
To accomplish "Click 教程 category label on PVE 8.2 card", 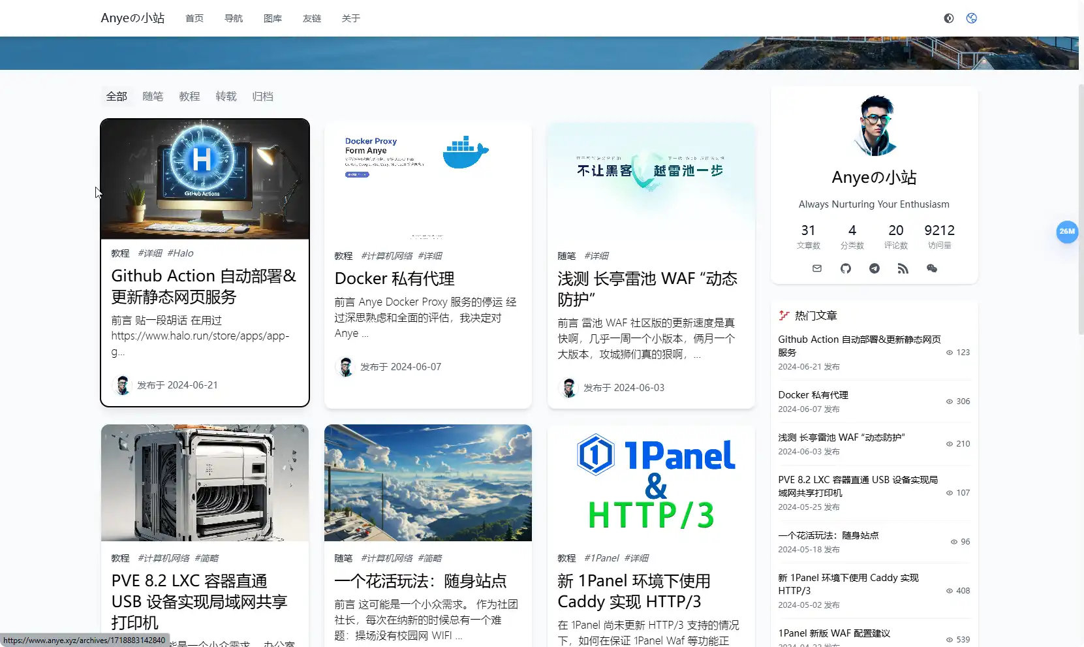I will [x=120, y=558].
